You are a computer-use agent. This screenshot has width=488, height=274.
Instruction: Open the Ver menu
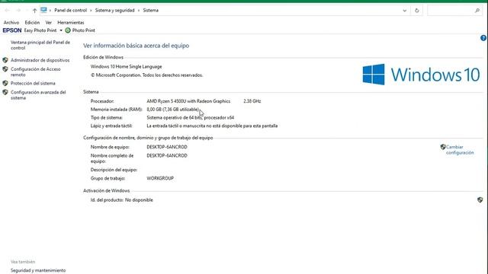coord(49,22)
